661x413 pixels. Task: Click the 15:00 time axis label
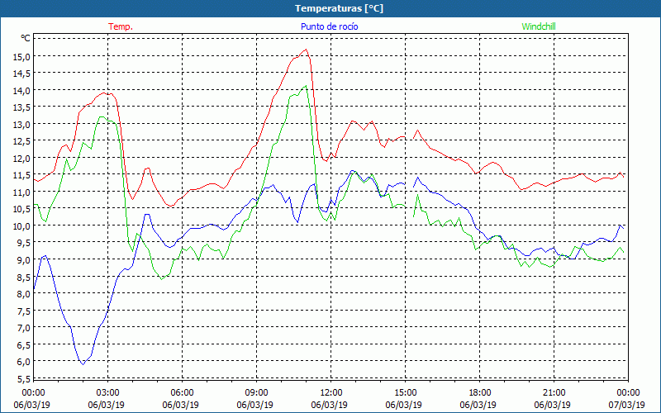[x=404, y=393]
